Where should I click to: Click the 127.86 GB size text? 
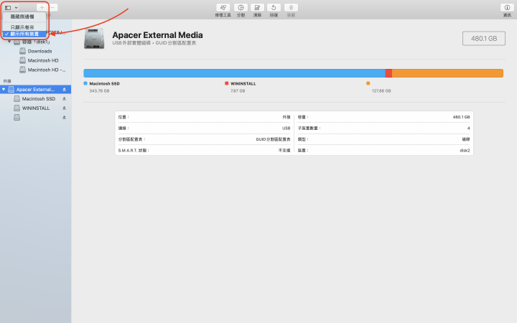point(381,90)
